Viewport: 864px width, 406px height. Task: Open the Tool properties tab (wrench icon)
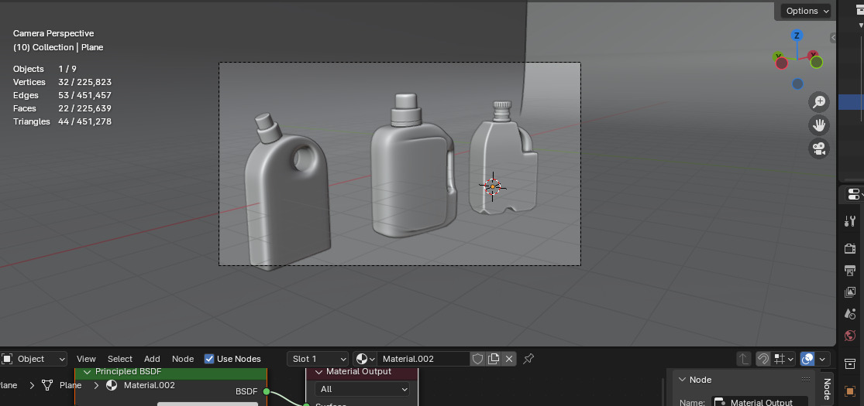(x=850, y=221)
